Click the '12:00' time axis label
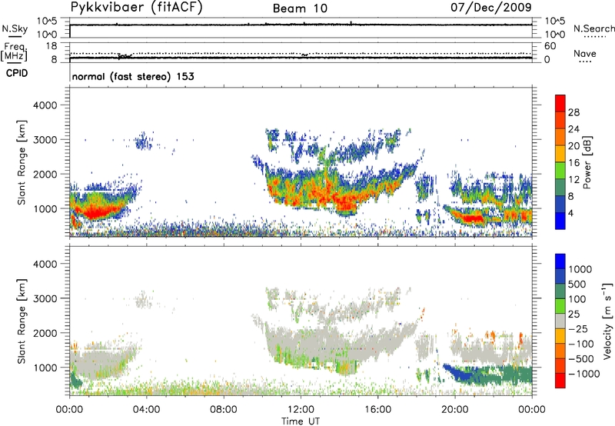Screen dimensions: 615x426 301,410
